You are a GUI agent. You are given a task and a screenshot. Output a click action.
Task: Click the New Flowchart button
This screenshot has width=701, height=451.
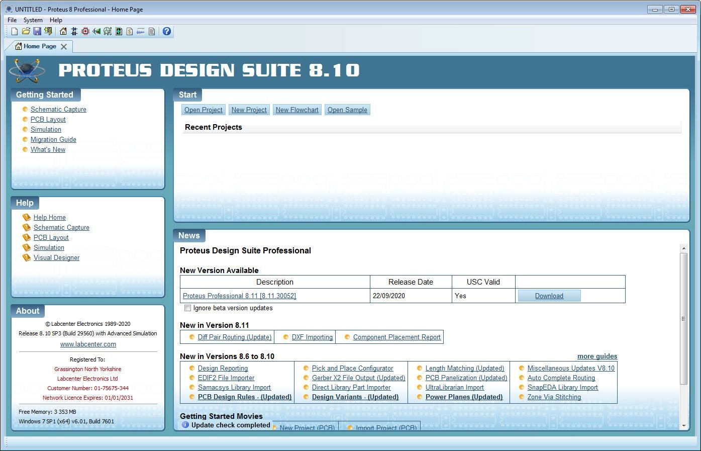[297, 110]
